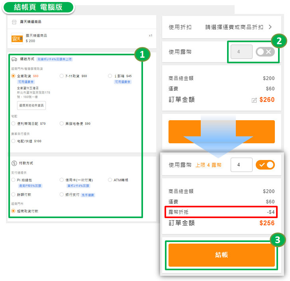The height and width of the screenshot is (281, 290).
Task: Click the 富邦J卡4%回饋無上限 promo tag
Action: point(55,59)
